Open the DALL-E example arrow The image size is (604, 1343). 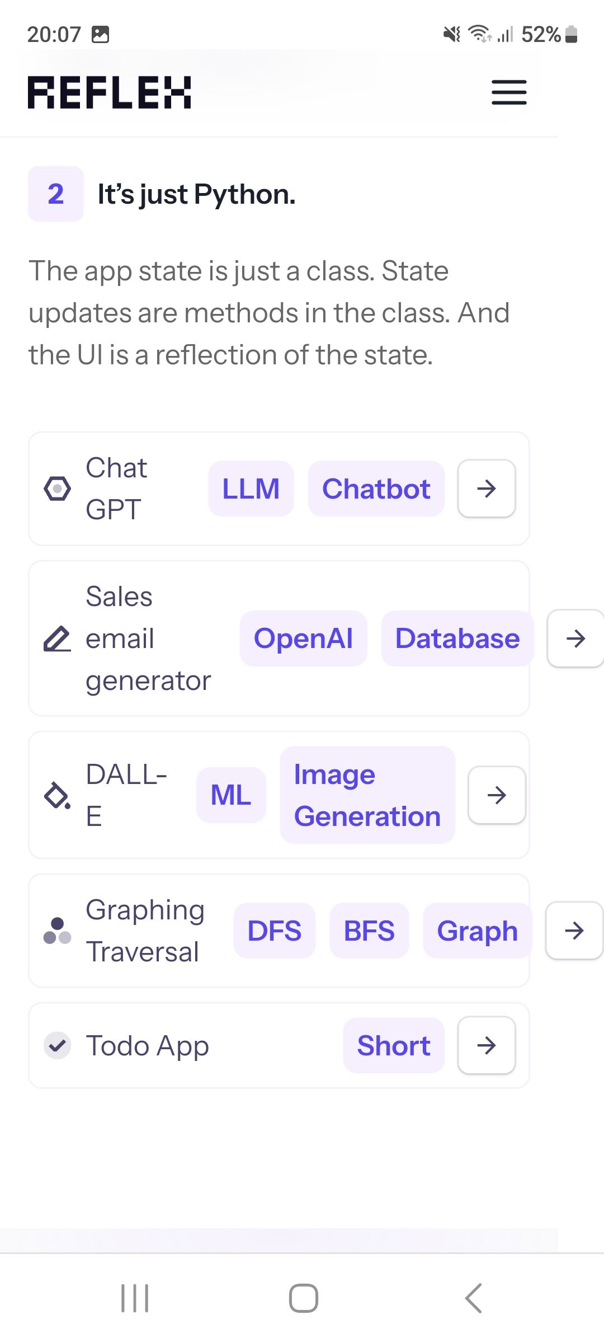(x=497, y=795)
